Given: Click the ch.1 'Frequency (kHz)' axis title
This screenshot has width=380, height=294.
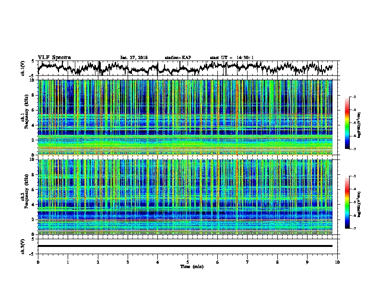Looking at the screenshot, I should [26, 111].
